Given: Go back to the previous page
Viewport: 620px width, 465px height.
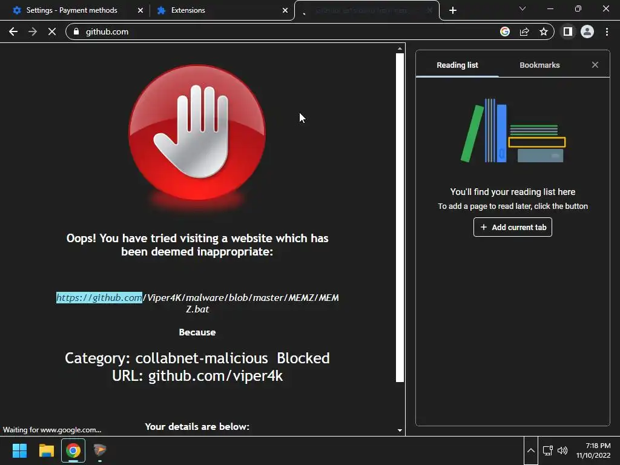Looking at the screenshot, I should pyautogui.click(x=13, y=31).
